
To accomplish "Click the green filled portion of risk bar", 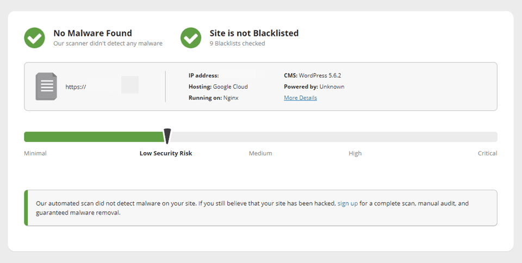I will (94, 136).
